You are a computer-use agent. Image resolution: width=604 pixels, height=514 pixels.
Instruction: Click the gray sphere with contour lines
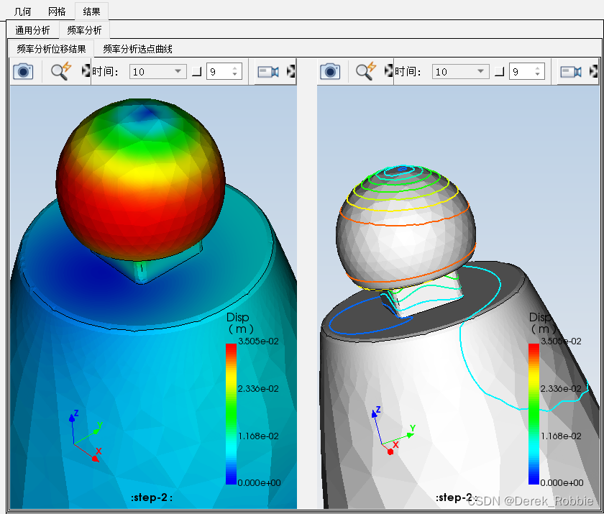click(x=406, y=226)
